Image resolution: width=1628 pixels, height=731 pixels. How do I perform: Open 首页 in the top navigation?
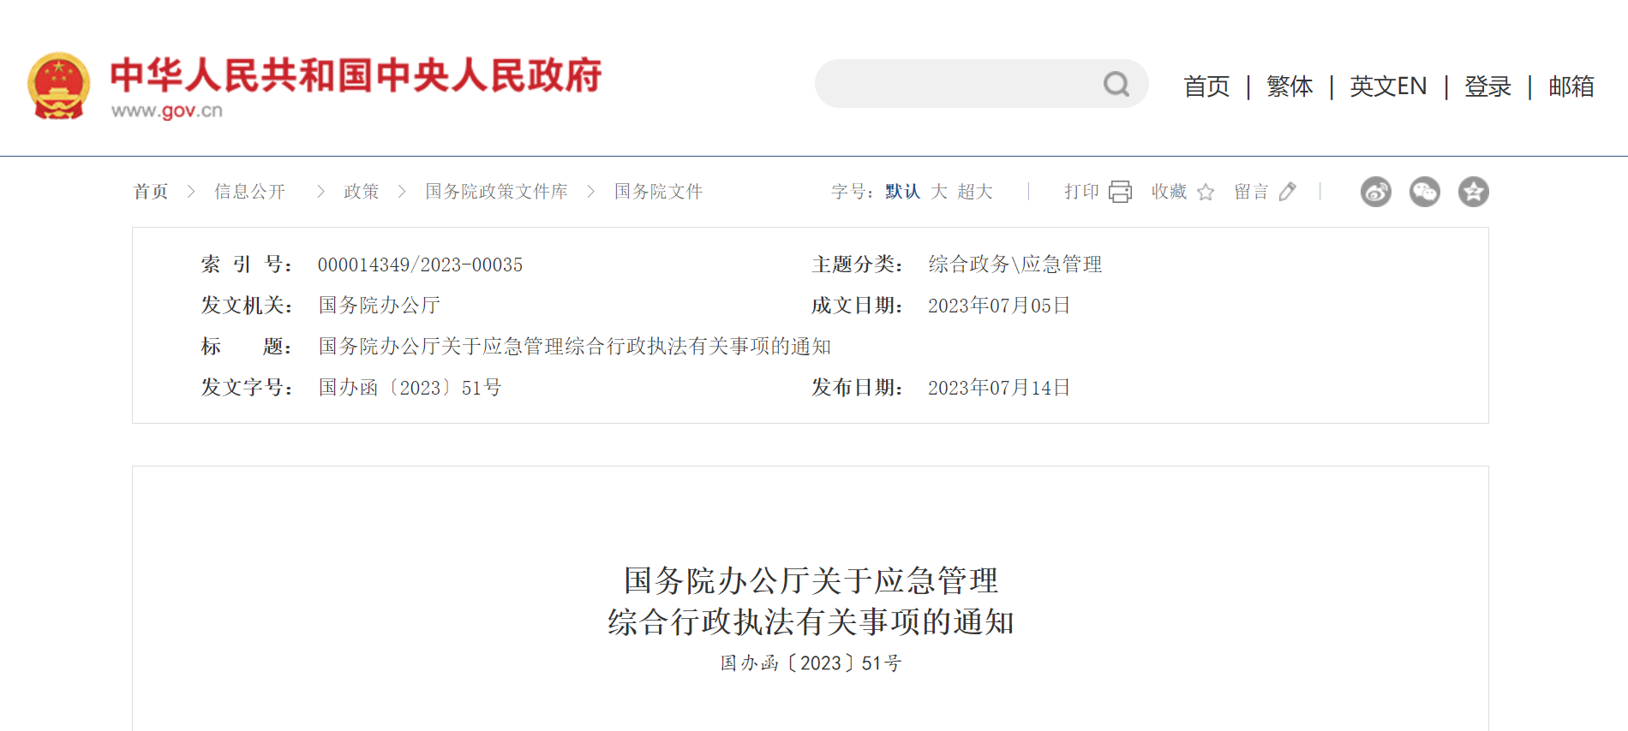(x=1206, y=86)
